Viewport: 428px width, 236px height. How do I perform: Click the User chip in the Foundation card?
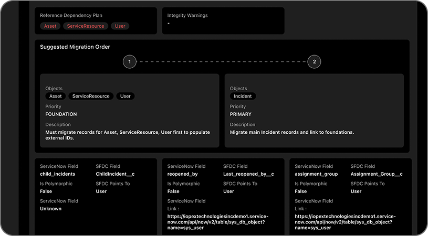(126, 96)
